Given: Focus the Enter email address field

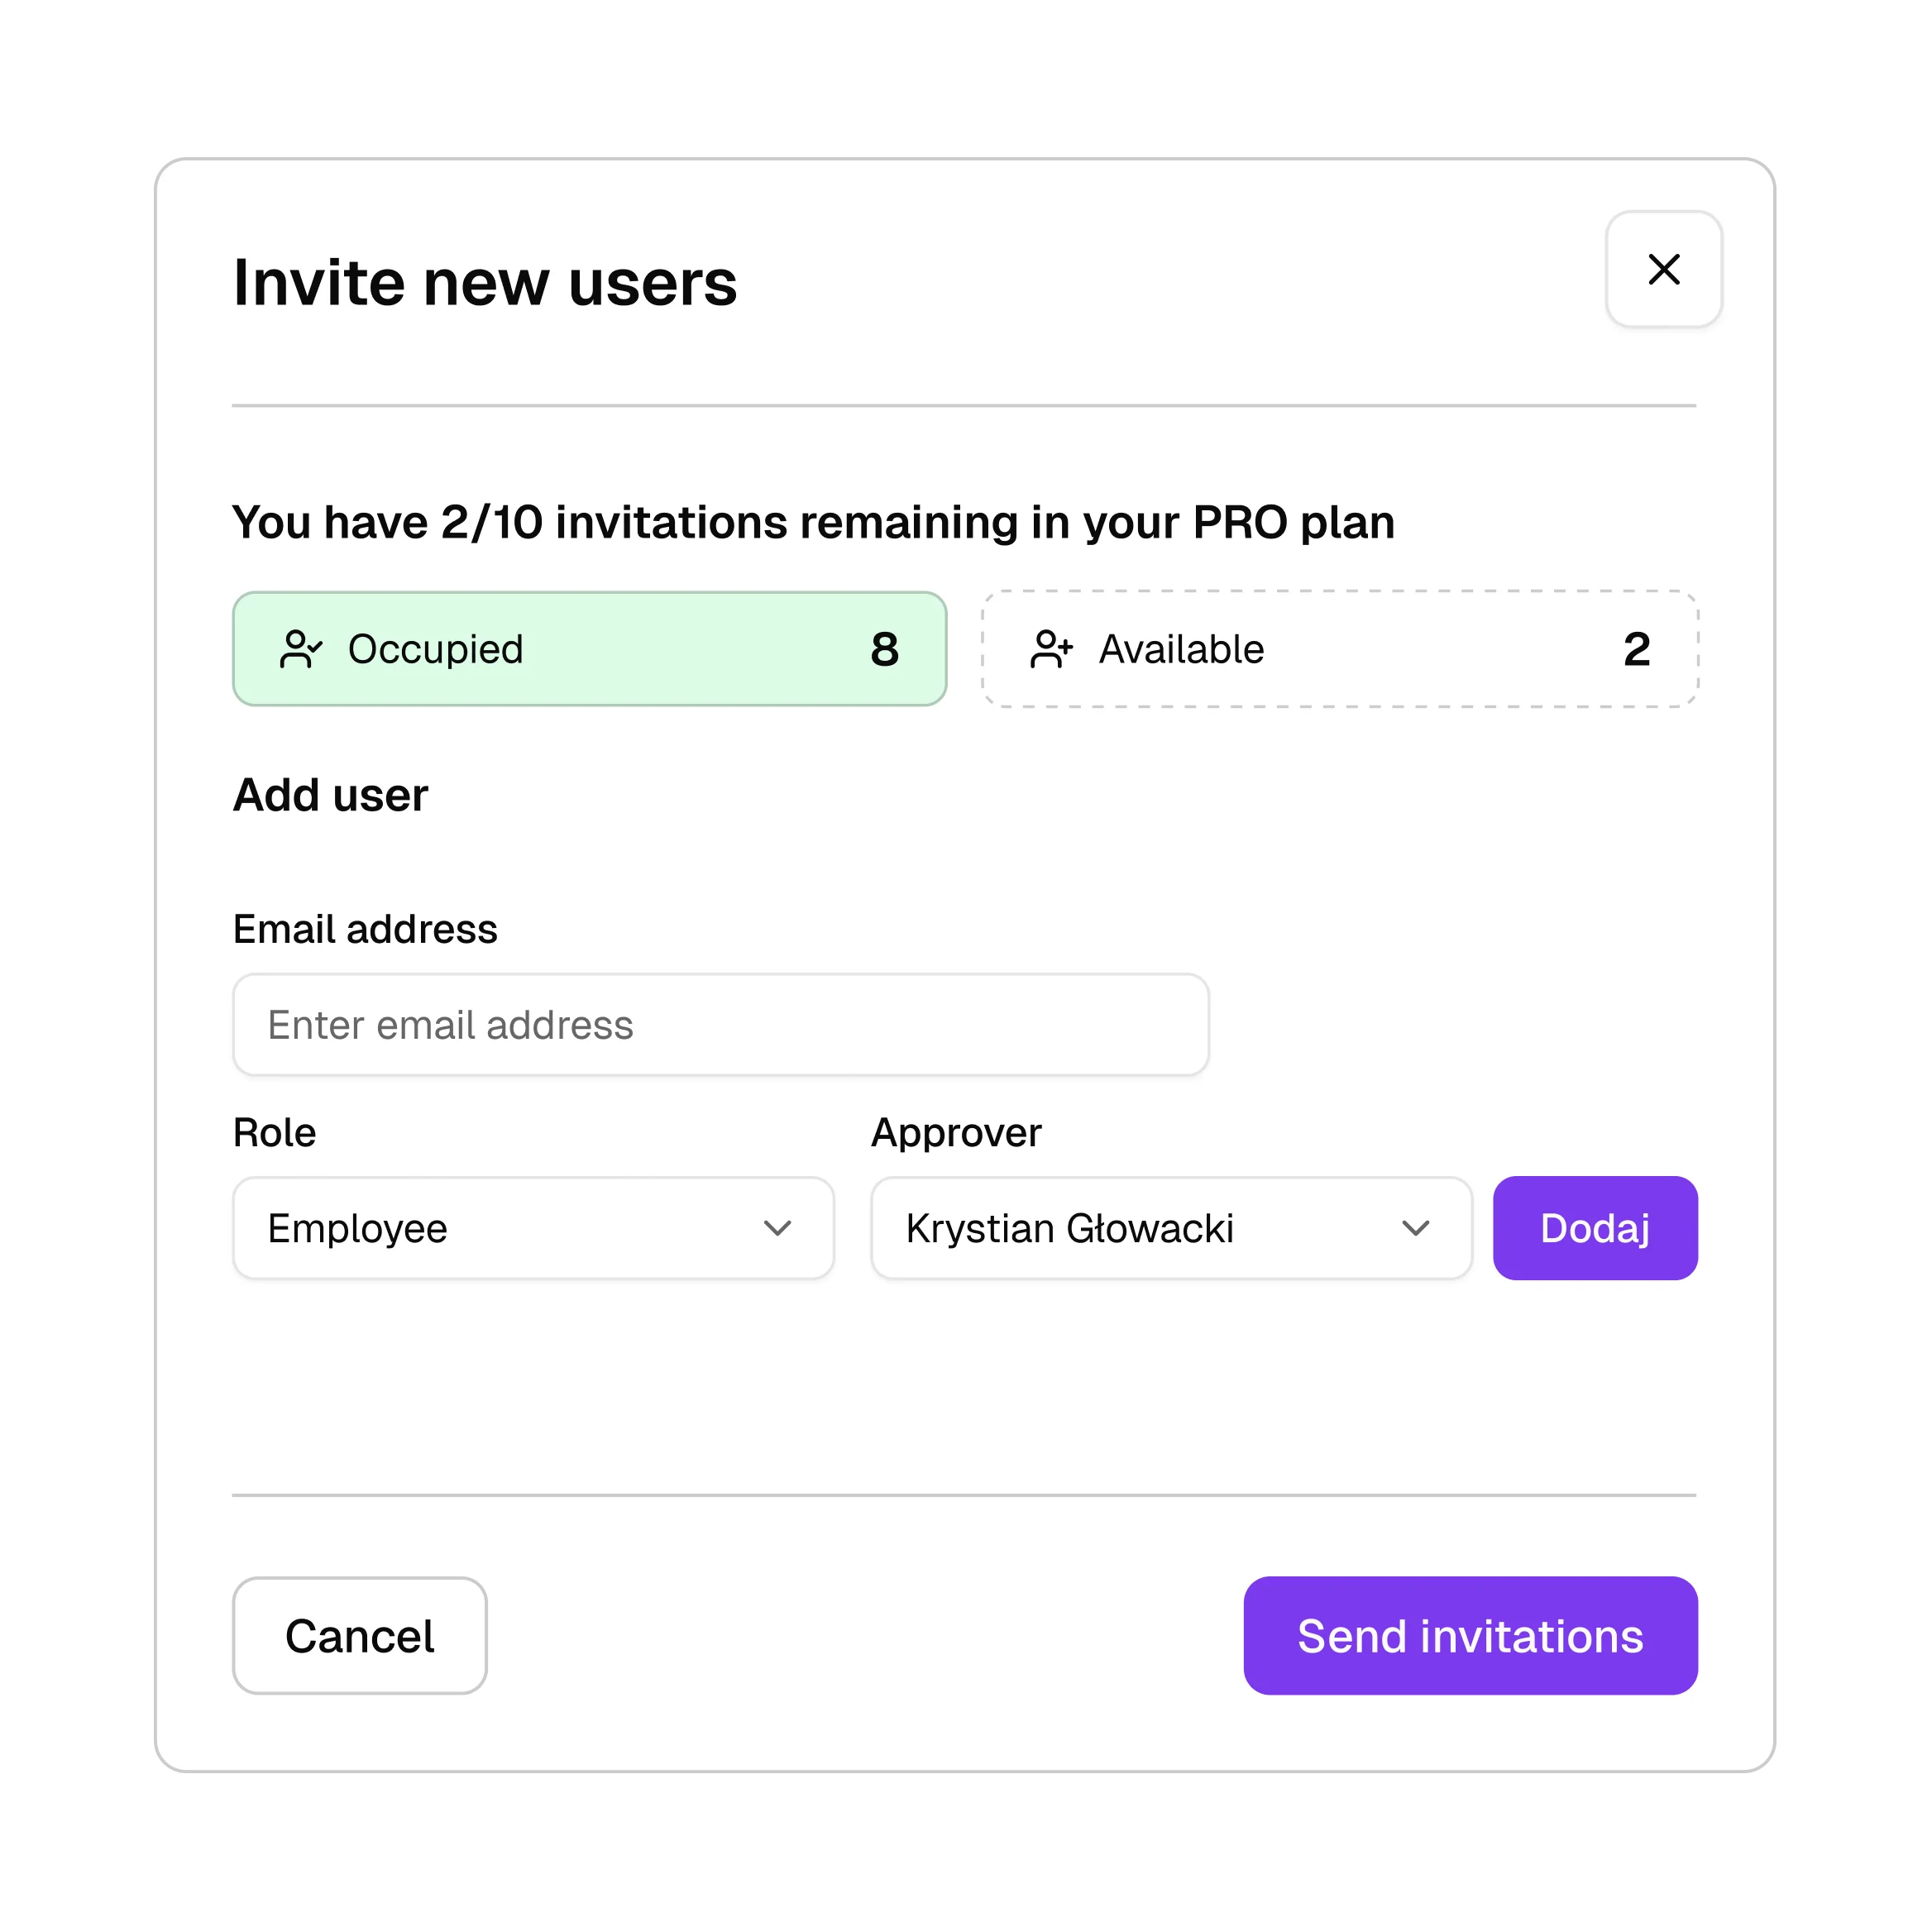Looking at the screenshot, I should coord(720,1025).
